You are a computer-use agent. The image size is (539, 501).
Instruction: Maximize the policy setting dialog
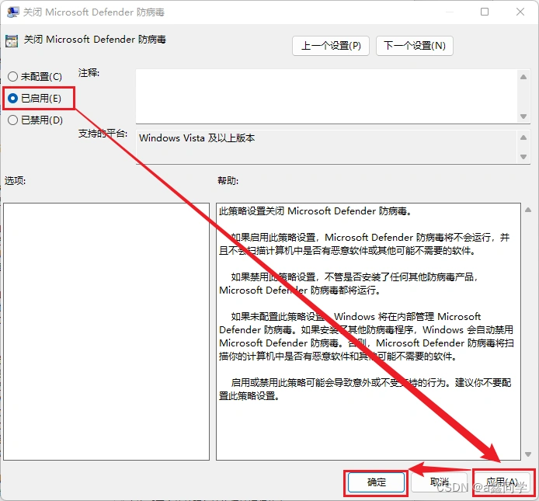(x=485, y=12)
